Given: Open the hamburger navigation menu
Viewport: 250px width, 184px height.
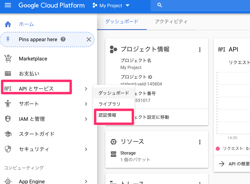Looking at the screenshot, I should 8,5.
